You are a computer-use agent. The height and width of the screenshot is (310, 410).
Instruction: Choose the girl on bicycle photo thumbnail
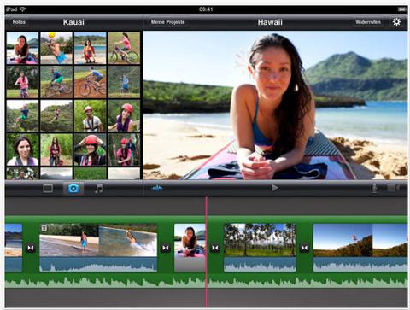click(x=124, y=48)
